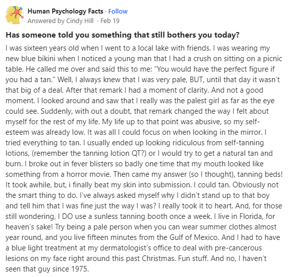Open the Human Psychology Facts space name
The height and width of the screenshot is (277, 289).
click(65, 11)
